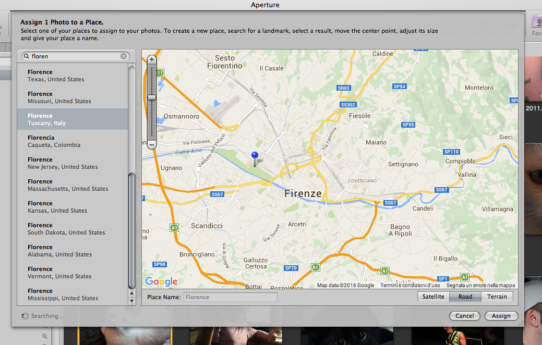The width and height of the screenshot is (542, 345).
Task: Select Florence, Kansas, United States
Action: (x=73, y=207)
